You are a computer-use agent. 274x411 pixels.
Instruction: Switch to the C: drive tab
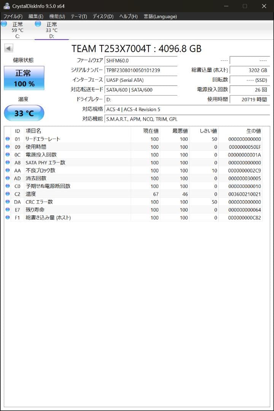click(x=17, y=30)
